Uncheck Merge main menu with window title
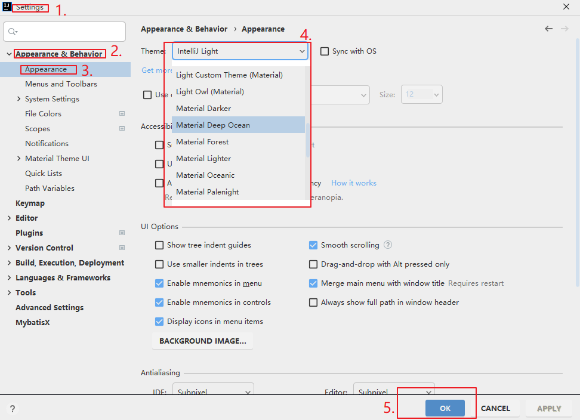This screenshot has width=580, height=420. pos(313,283)
